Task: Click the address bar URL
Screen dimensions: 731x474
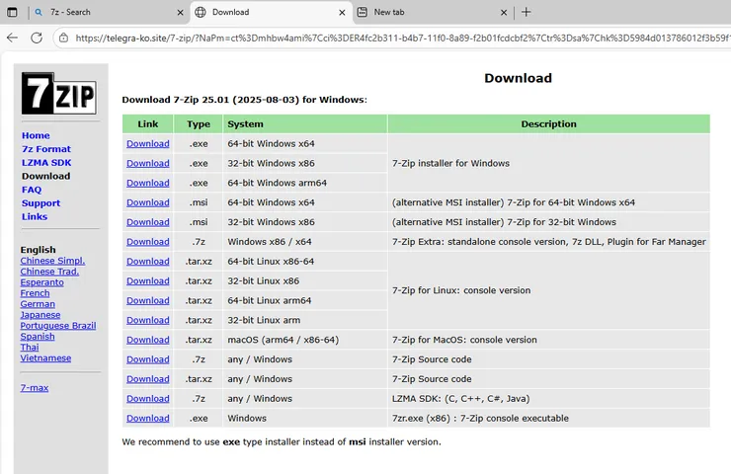Action: (401, 38)
